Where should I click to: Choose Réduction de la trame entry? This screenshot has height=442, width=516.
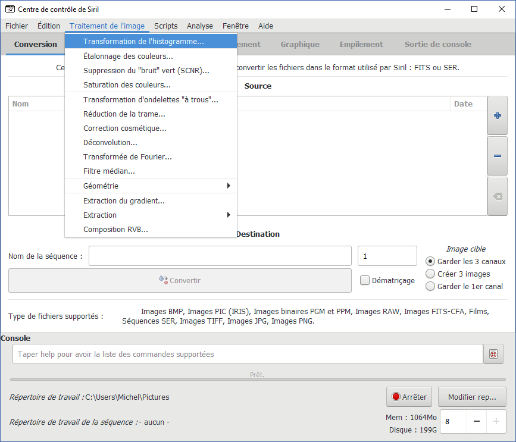tap(151, 114)
